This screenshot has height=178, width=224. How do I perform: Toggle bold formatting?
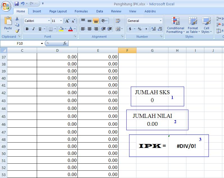point(27,29)
